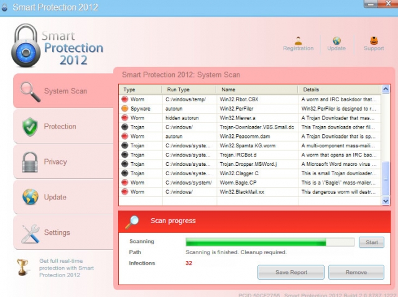398x297 pixels.
Task: Click the 'This dangerous worm will destr...' details cell
Action: 338,192
